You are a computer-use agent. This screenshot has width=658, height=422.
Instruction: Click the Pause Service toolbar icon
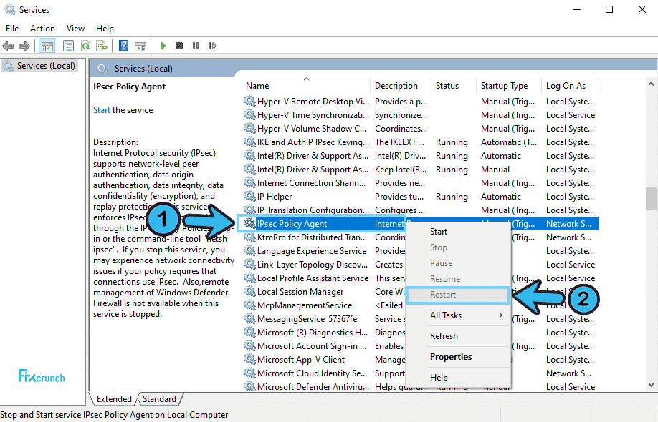coord(196,46)
